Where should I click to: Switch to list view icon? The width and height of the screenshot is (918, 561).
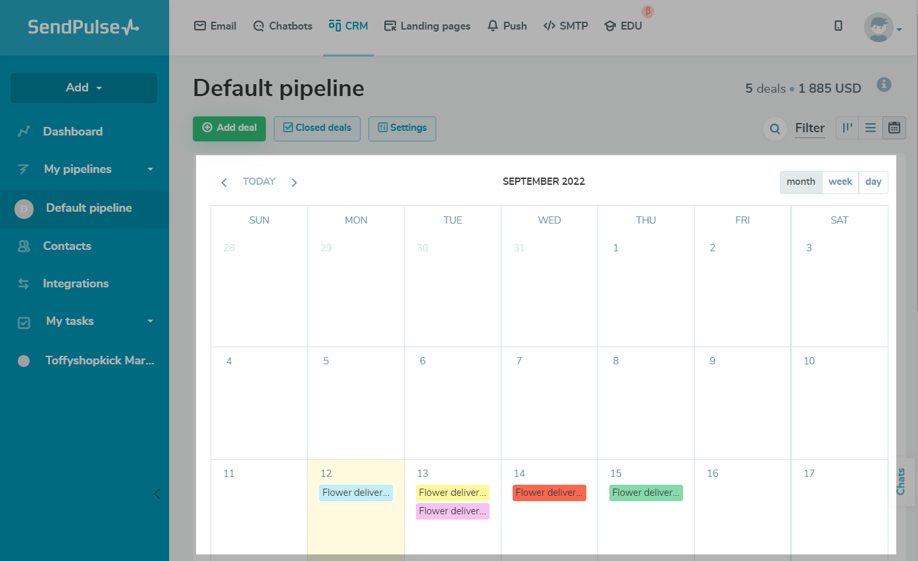coord(870,128)
